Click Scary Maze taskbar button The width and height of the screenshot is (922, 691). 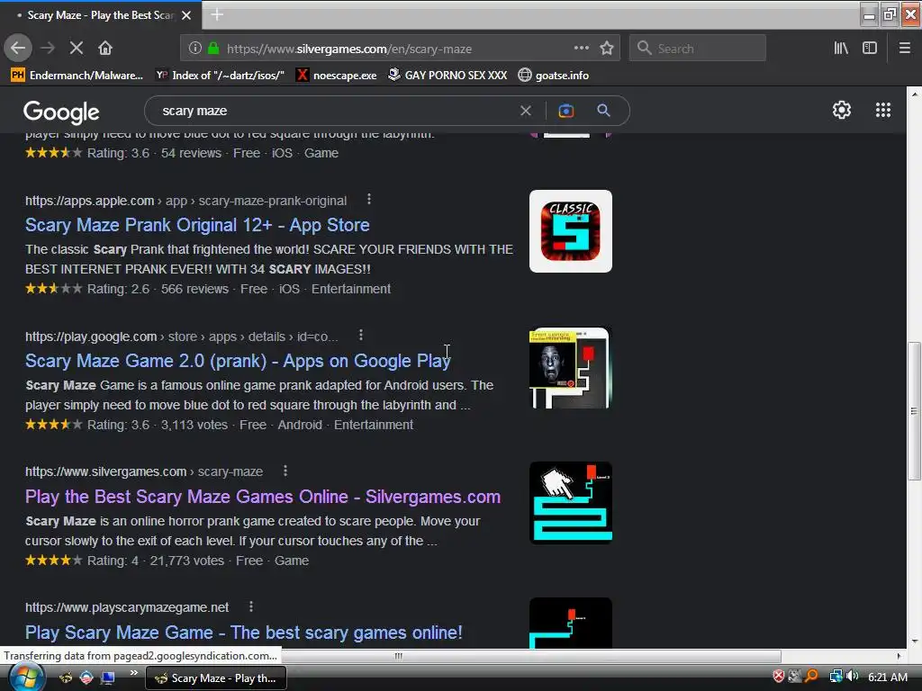tap(216, 678)
